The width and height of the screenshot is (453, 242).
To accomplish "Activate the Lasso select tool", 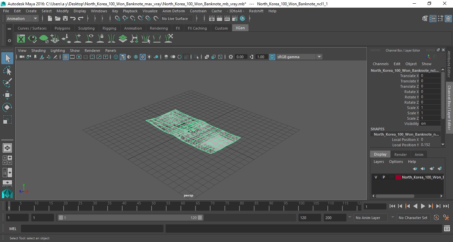I will (7, 70).
